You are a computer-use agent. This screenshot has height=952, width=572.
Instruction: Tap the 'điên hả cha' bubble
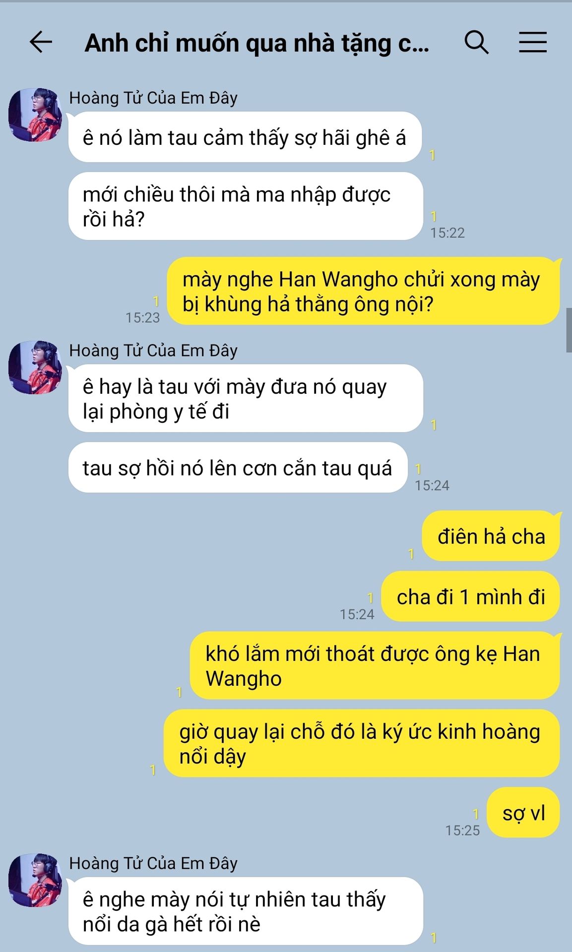click(491, 536)
